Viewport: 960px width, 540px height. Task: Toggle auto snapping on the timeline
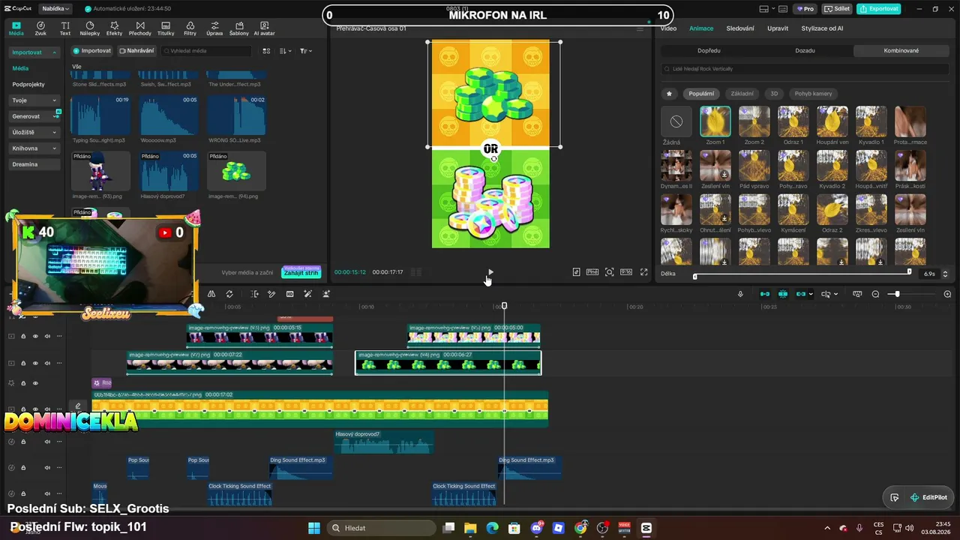[x=783, y=294]
